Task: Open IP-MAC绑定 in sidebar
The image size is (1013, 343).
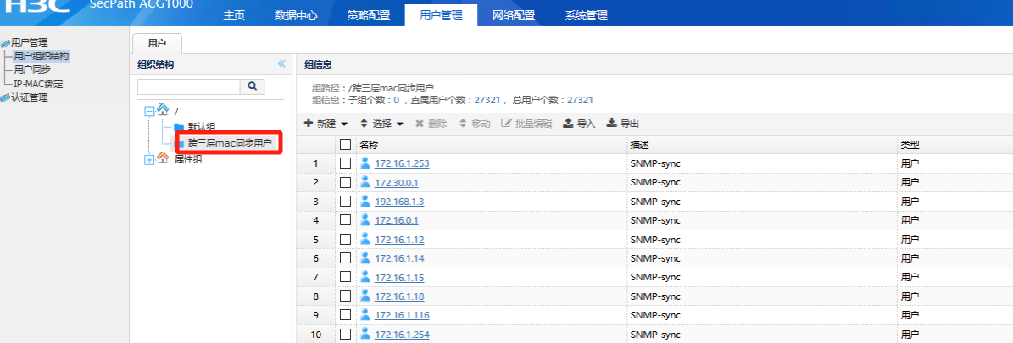Action: (x=38, y=84)
